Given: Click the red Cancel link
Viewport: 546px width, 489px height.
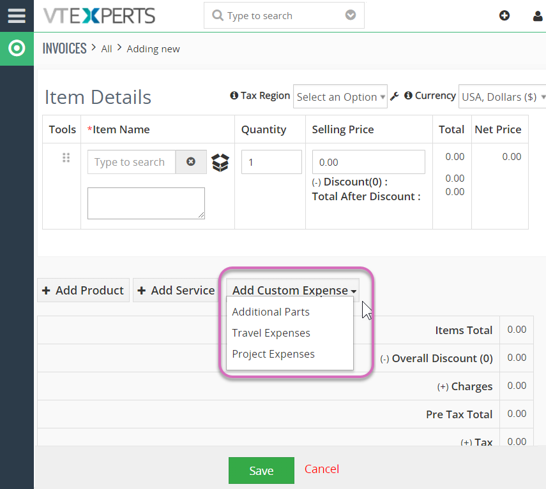Looking at the screenshot, I should click(322, 469).
